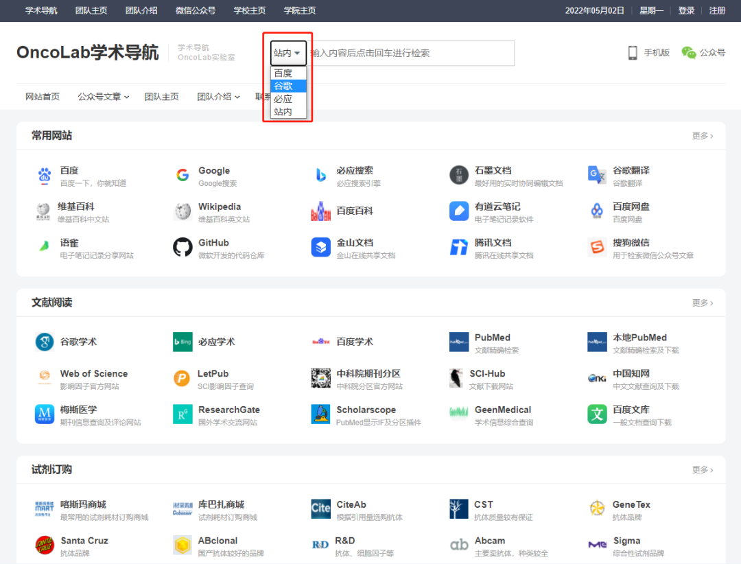The image size is (741, 564).
Task: Open 学校主页 top bar item
Action: tap(250, 10)
